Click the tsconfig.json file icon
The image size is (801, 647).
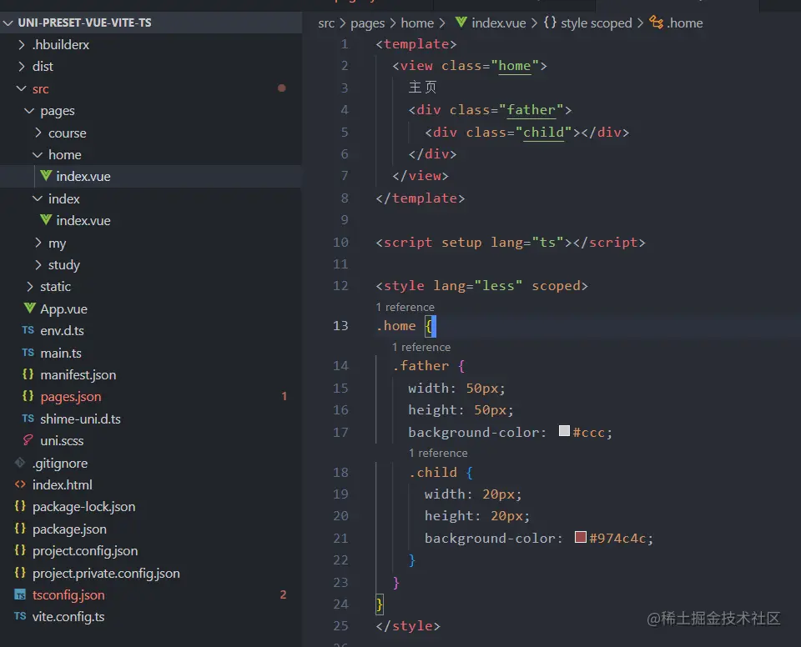point(20,595)
